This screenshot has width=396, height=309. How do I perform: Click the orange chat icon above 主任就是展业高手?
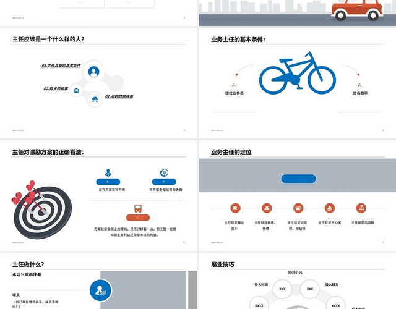point(235,208)
